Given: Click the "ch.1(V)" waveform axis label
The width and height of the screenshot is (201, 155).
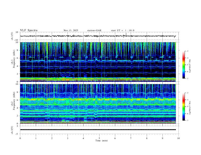Looking at the screenshot, I should click(12, 36).
